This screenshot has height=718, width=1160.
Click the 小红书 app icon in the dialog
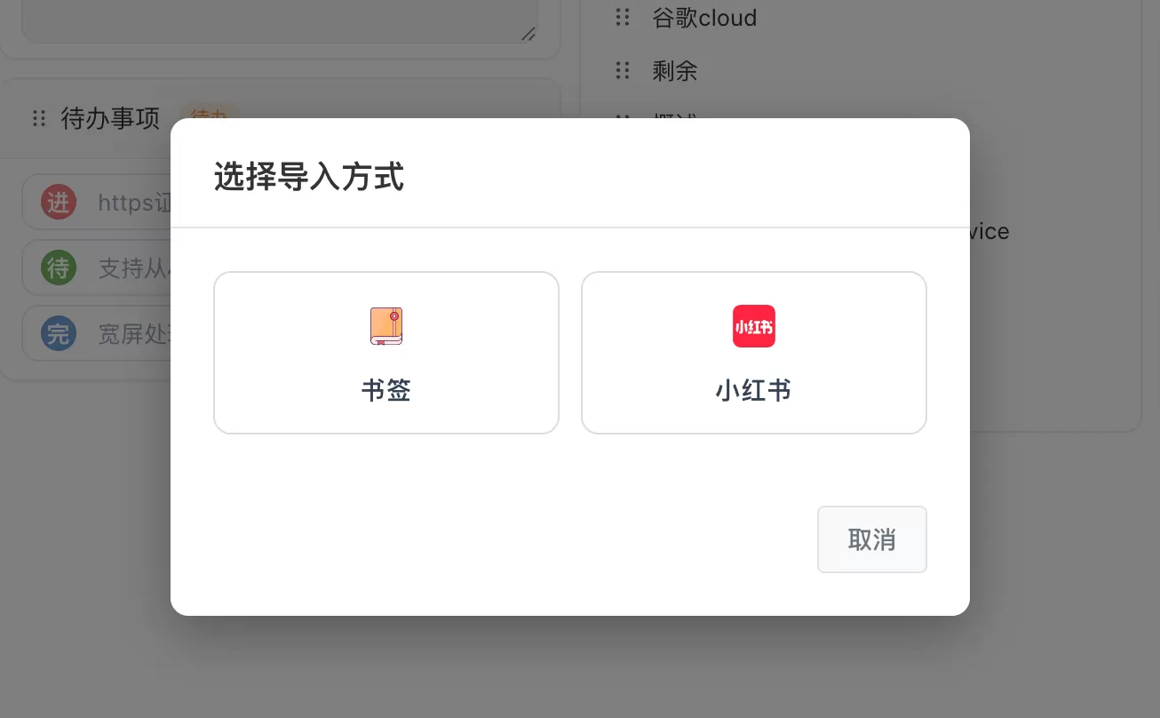[753, 326]
